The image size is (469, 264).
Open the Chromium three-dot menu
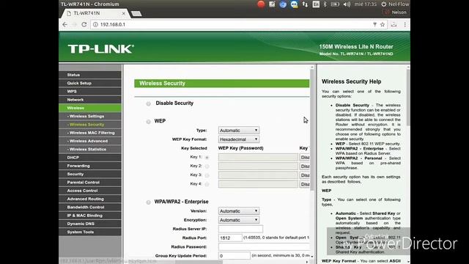click(x=405, y=24)
